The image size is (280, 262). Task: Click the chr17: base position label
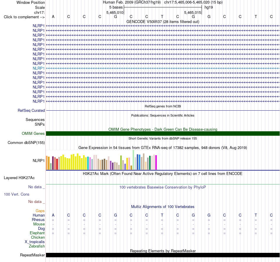(x=39, y=12)
